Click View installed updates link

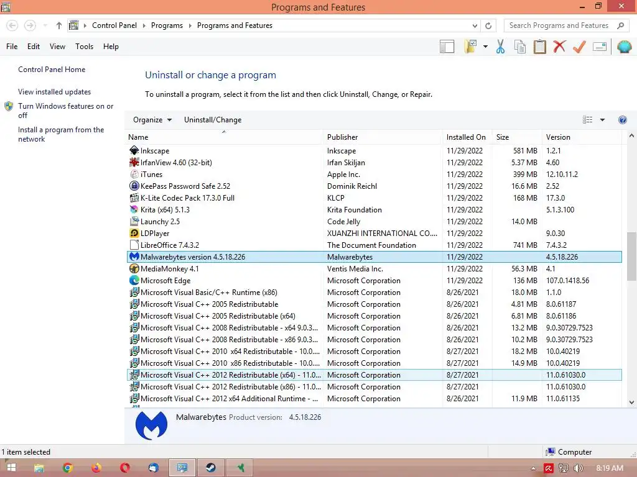click(x=55, y=92)
